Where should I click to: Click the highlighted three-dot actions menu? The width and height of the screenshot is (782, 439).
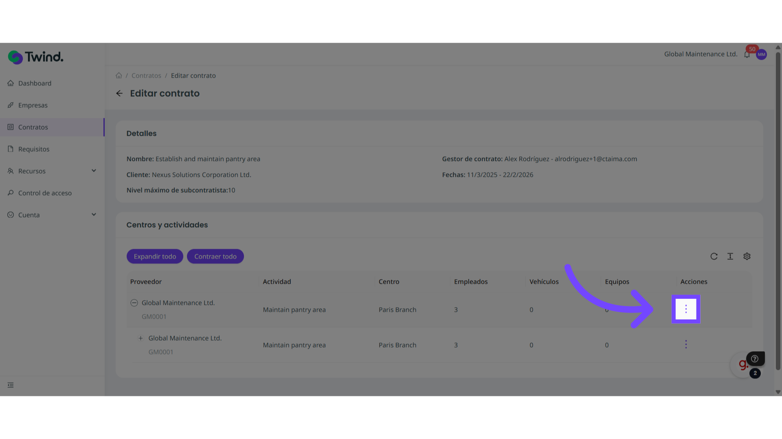(x=686, y=309)
